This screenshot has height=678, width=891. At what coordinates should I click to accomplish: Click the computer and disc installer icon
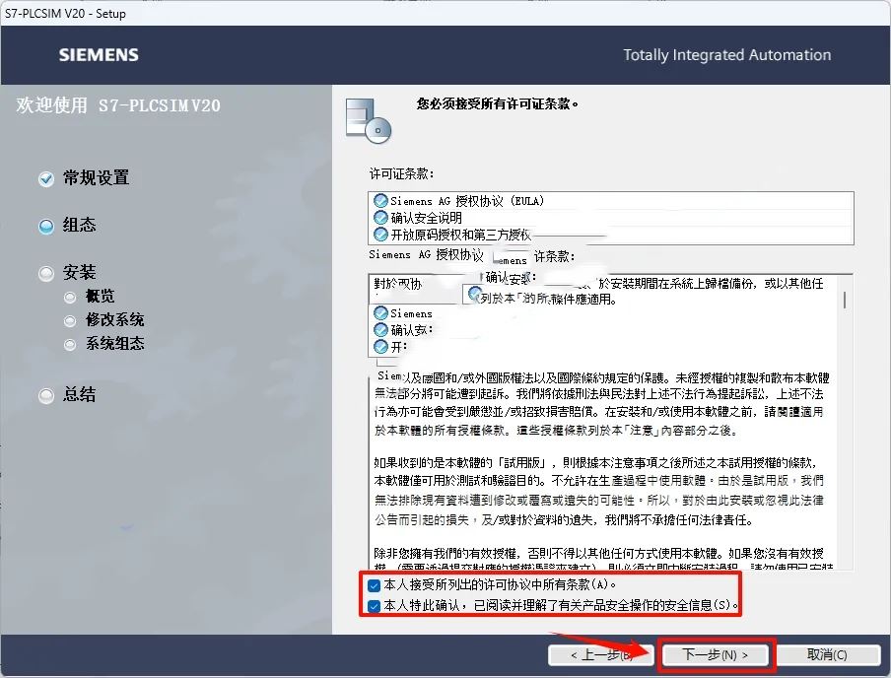pos(369,120)
